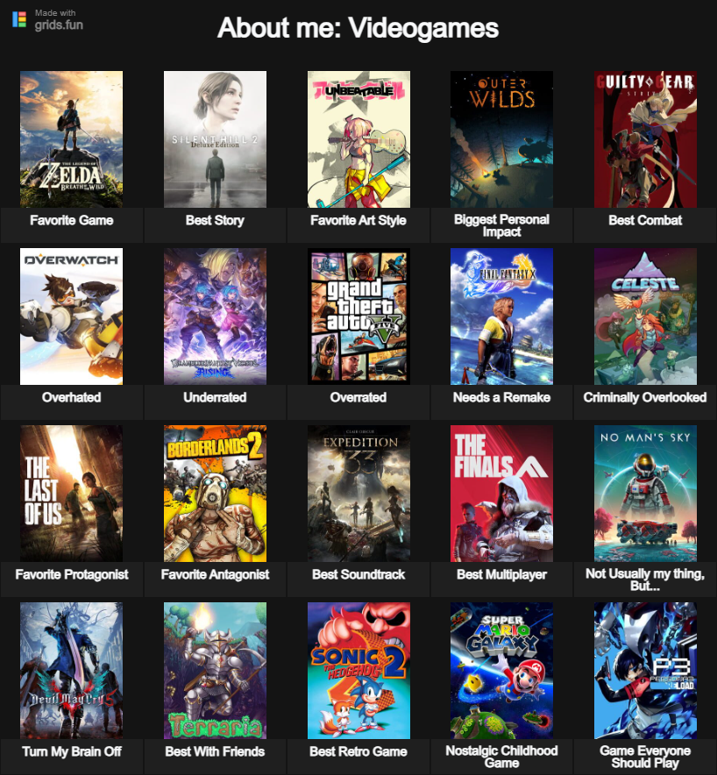This screenshot has height=775, width=717.
Task: Select the Borderlands 2 cover
Action: point(215,494)
